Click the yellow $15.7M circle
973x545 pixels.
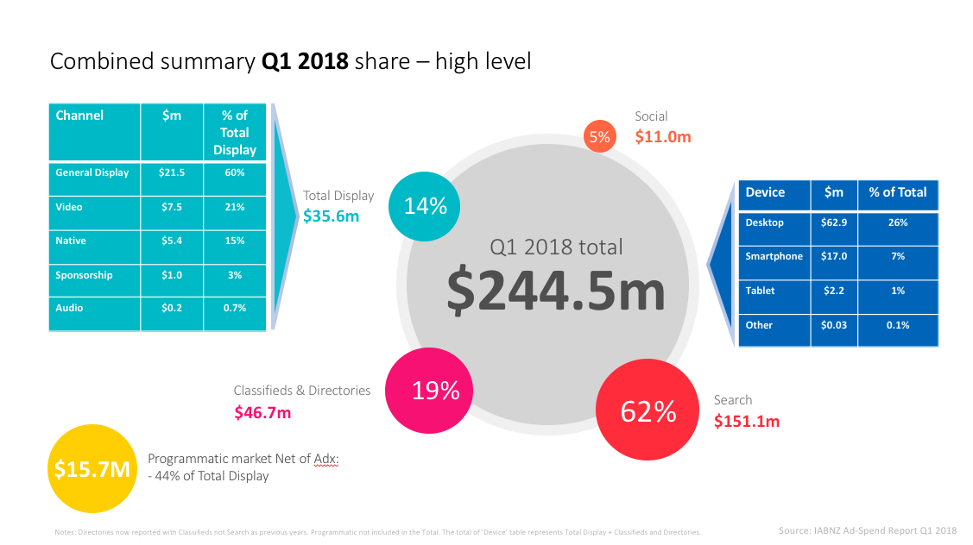(92, 469)
